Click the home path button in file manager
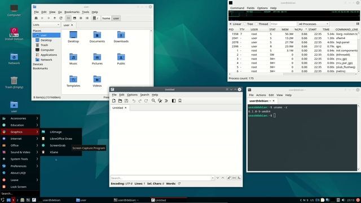 [x=106, y=18]
